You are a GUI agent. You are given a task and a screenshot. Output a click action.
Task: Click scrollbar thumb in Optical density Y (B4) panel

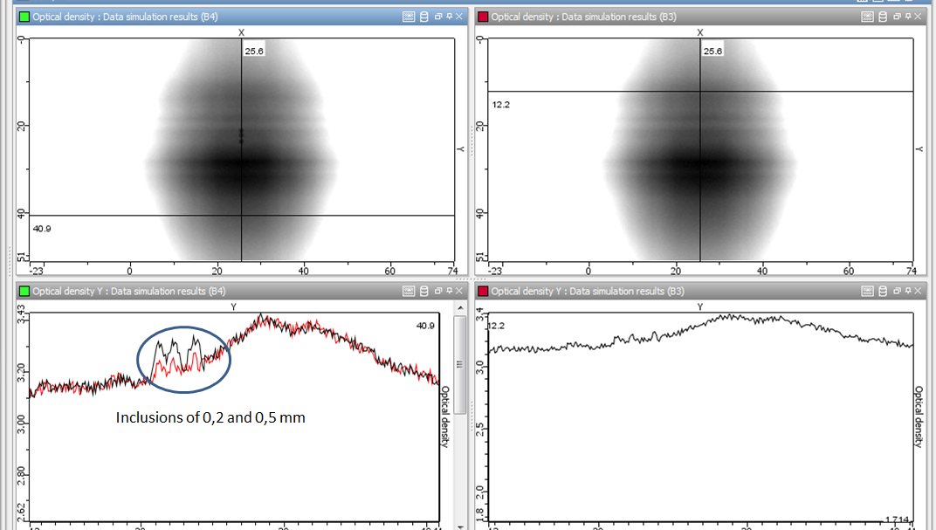click(x=460, y=364)
